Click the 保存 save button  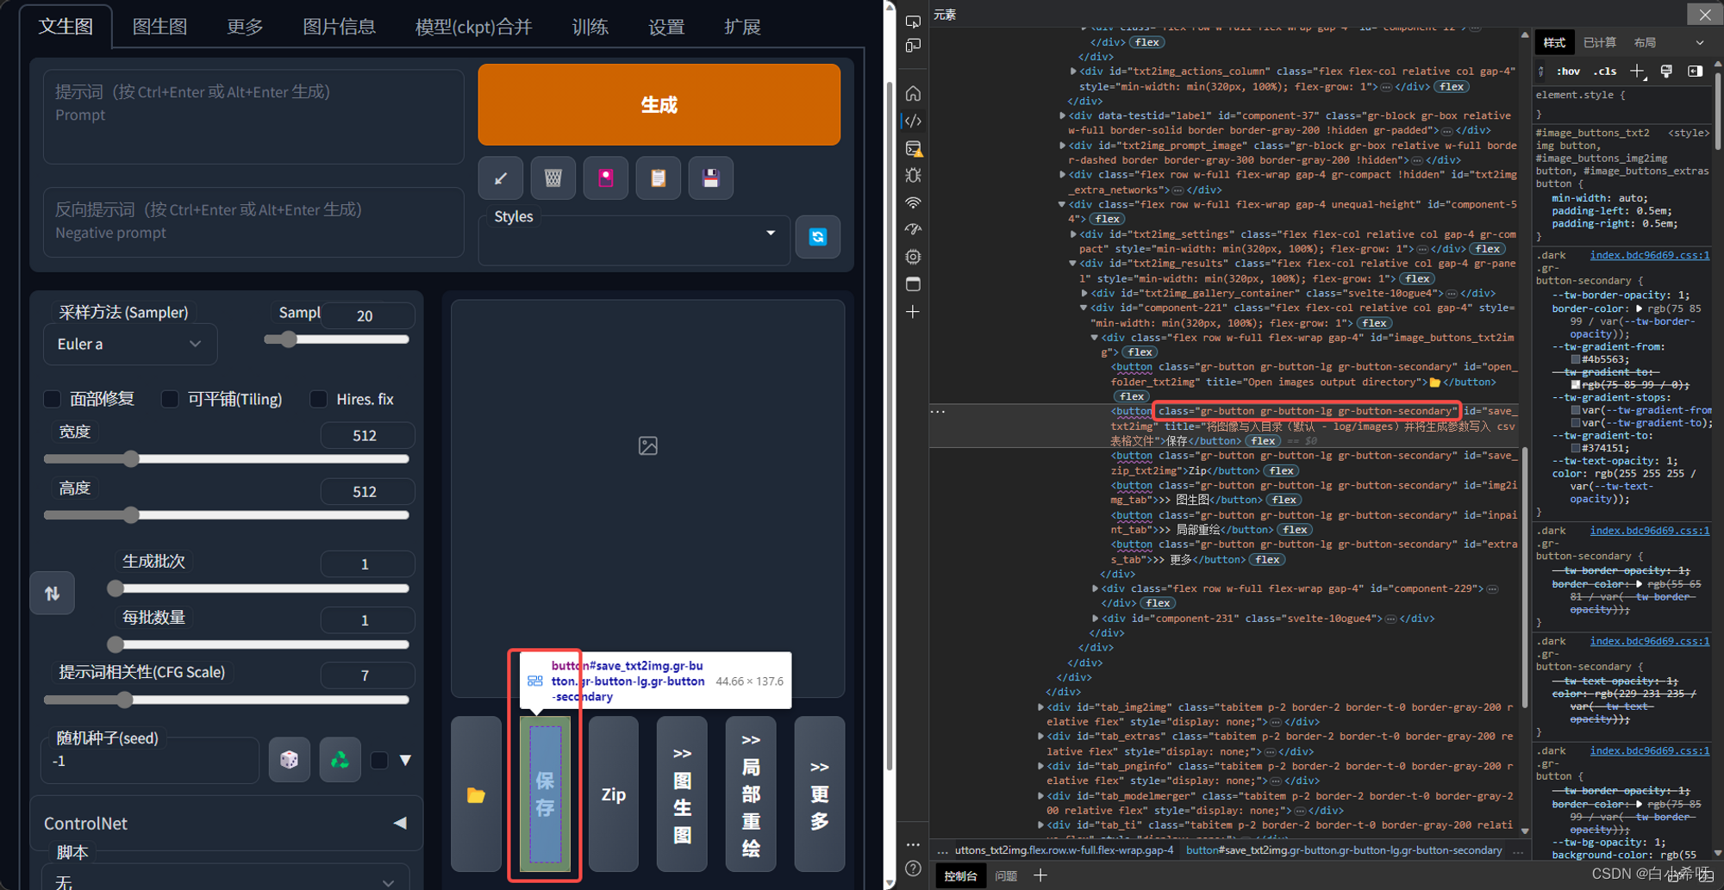click(x=545, y=794)
